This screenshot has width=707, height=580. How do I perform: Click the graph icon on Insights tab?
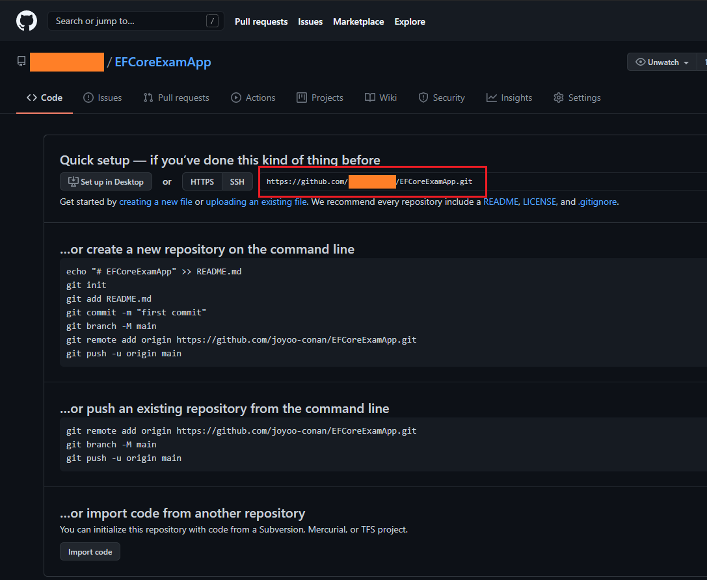(492, 98)
